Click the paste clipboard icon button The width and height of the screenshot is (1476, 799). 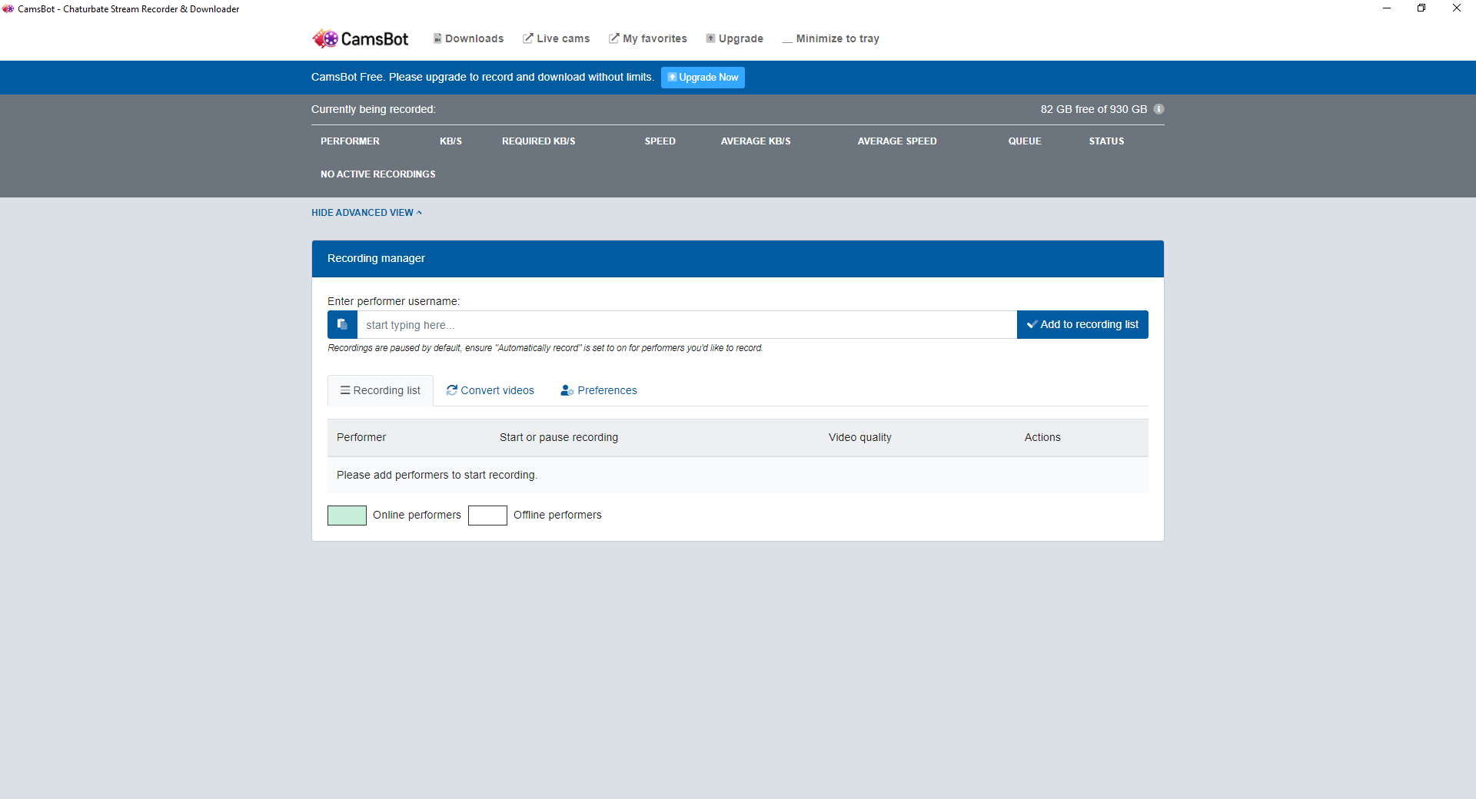pos(342,325)
